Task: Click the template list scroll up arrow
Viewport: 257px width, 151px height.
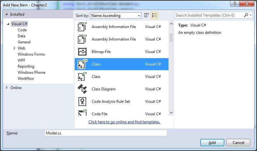Action: point(171,24)
